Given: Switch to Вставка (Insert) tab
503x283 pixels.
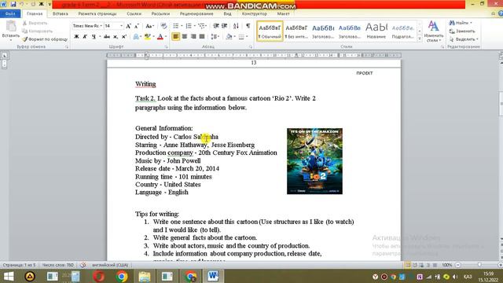Looking at the screenshot, I should tap(61, 13).
